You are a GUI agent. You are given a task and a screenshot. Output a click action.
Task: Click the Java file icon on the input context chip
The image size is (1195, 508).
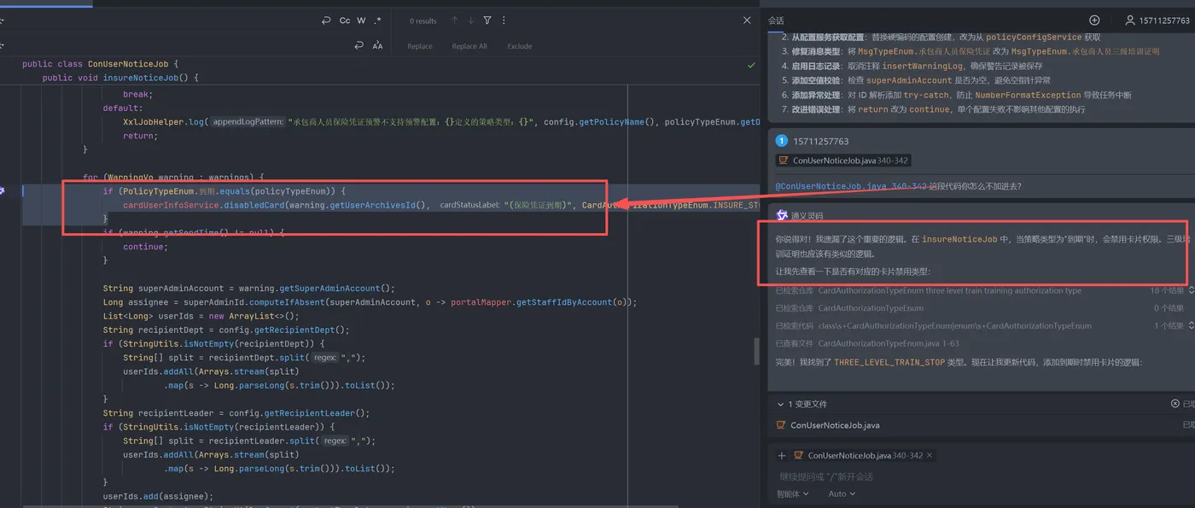pos(798,456)
